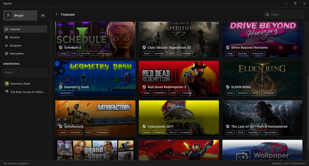309x166 pixels.
Task: Click the +1 Доступный tag on Schedule I
Action: click(x=102, y=53)
